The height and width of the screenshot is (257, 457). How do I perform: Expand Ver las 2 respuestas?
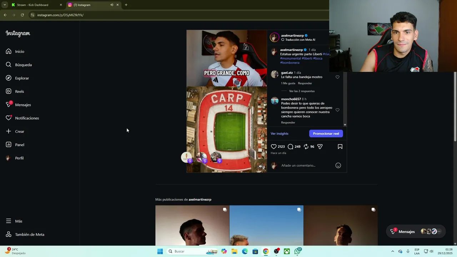coord(302,91)
